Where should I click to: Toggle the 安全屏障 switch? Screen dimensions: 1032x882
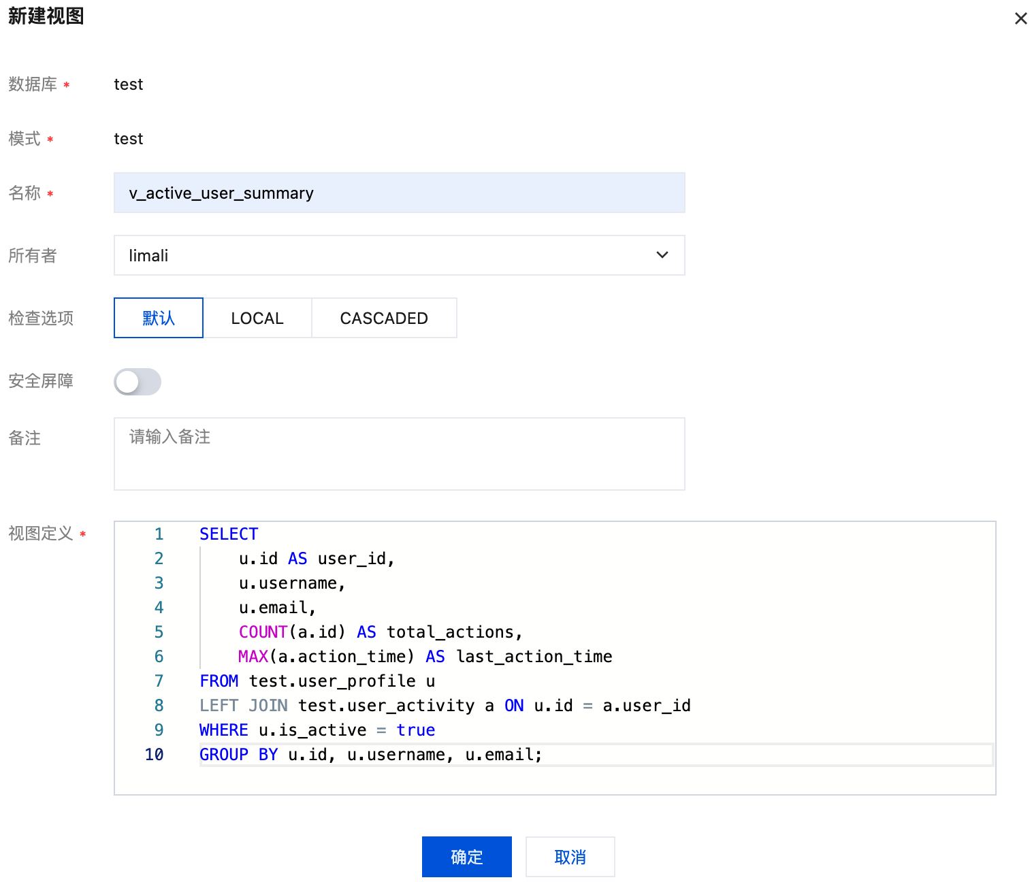point(138,382)
